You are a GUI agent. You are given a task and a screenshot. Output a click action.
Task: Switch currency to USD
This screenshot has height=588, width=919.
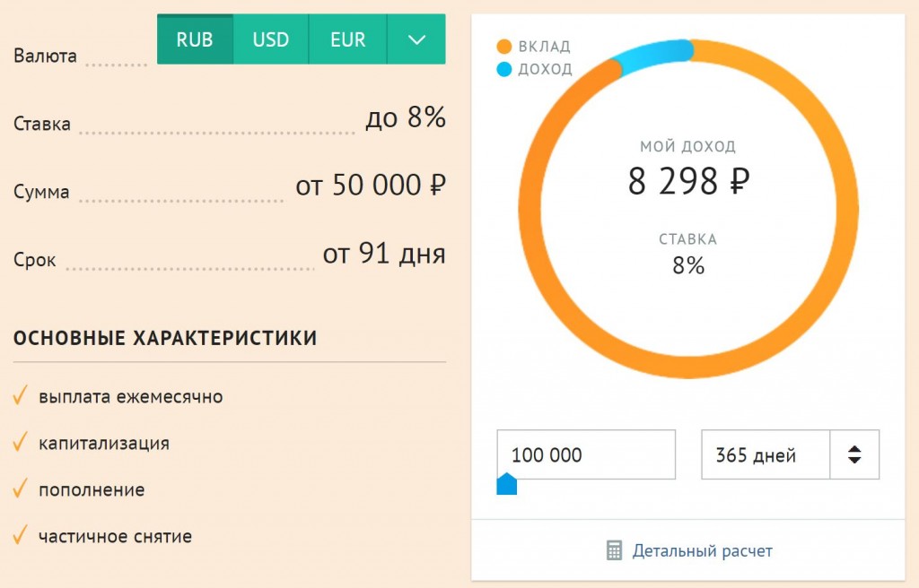pyautogui.click(x=270, y=40)
